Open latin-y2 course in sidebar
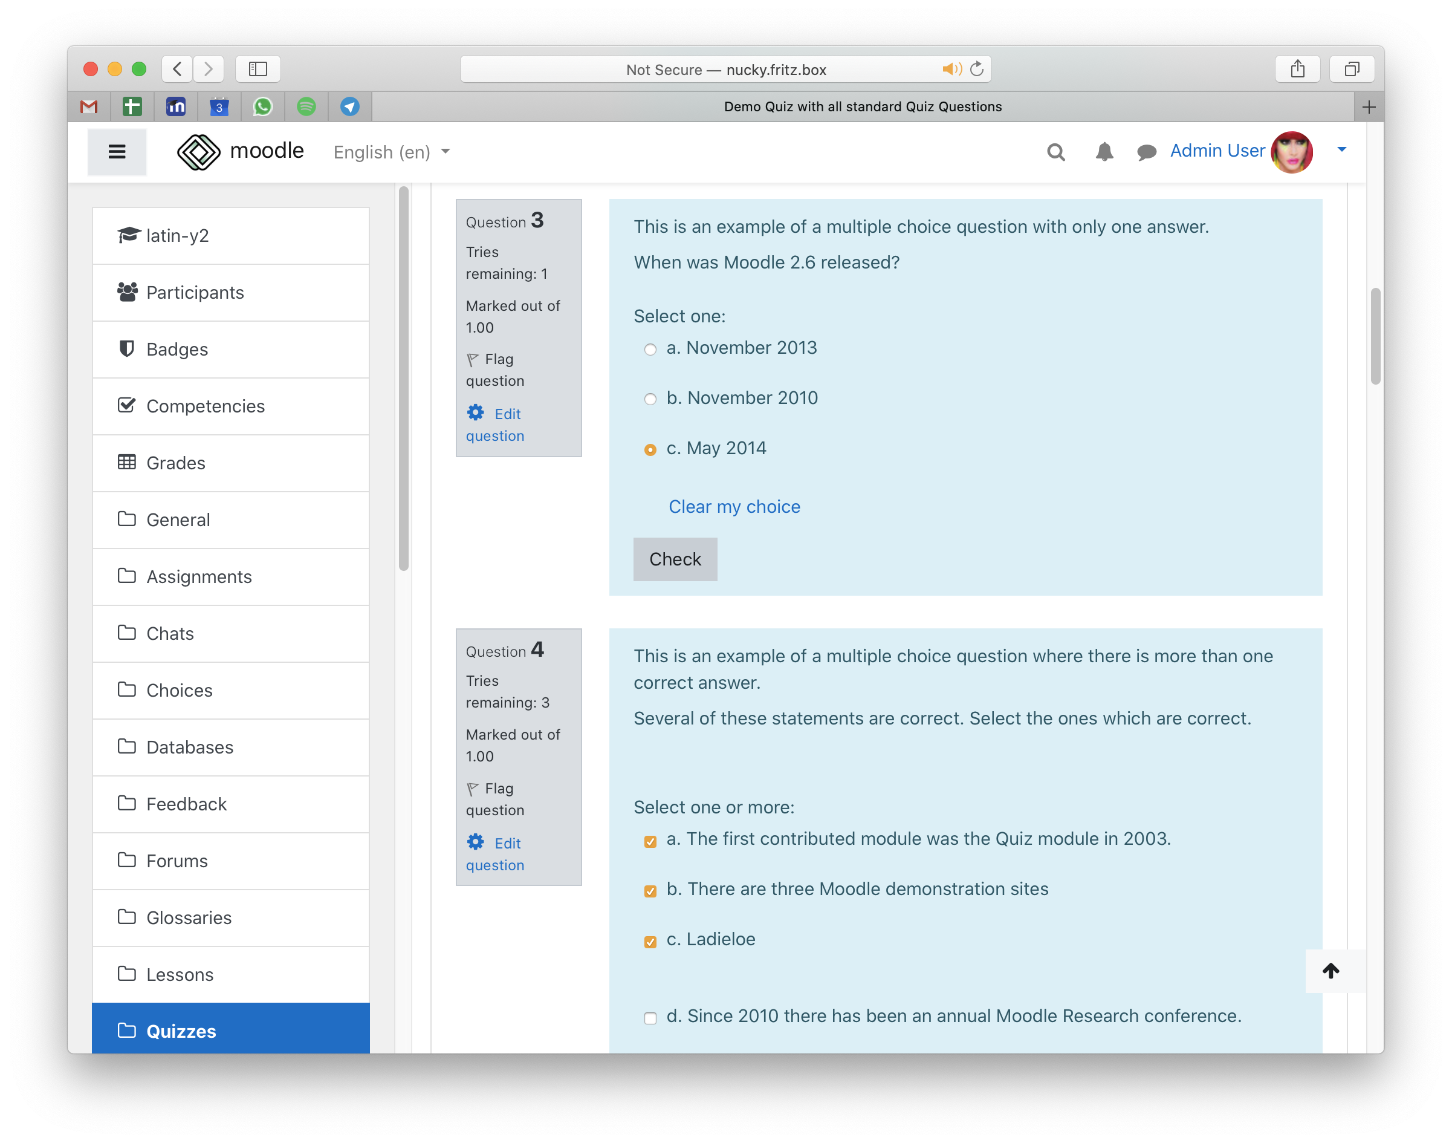The image size is (1452, 1143). [231, 236]
